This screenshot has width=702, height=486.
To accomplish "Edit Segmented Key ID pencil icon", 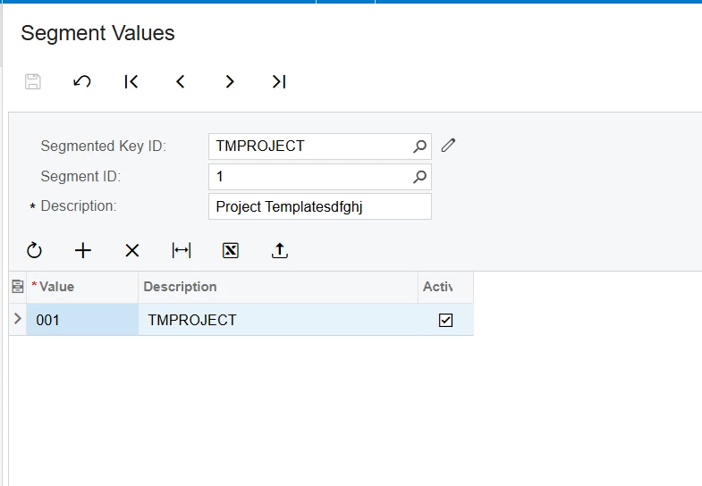I will [x=448, y=146].
